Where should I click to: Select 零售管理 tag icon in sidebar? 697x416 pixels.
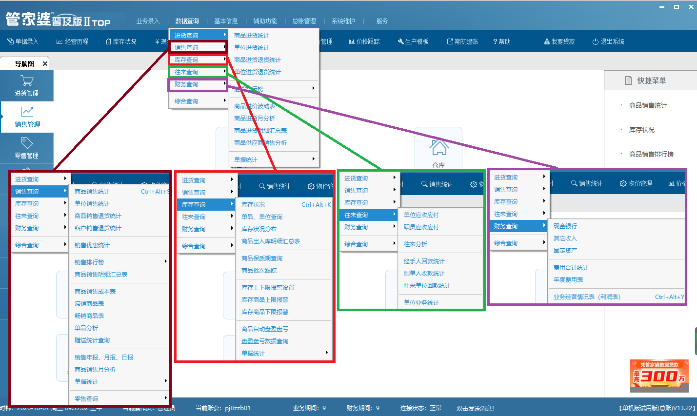coord(27,148)
